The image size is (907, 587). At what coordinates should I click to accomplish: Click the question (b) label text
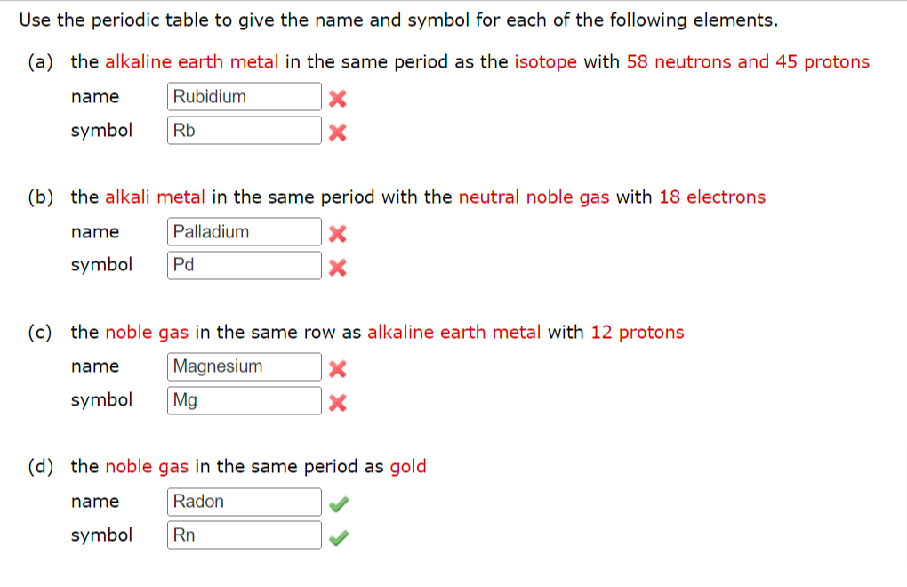point(39,197)
